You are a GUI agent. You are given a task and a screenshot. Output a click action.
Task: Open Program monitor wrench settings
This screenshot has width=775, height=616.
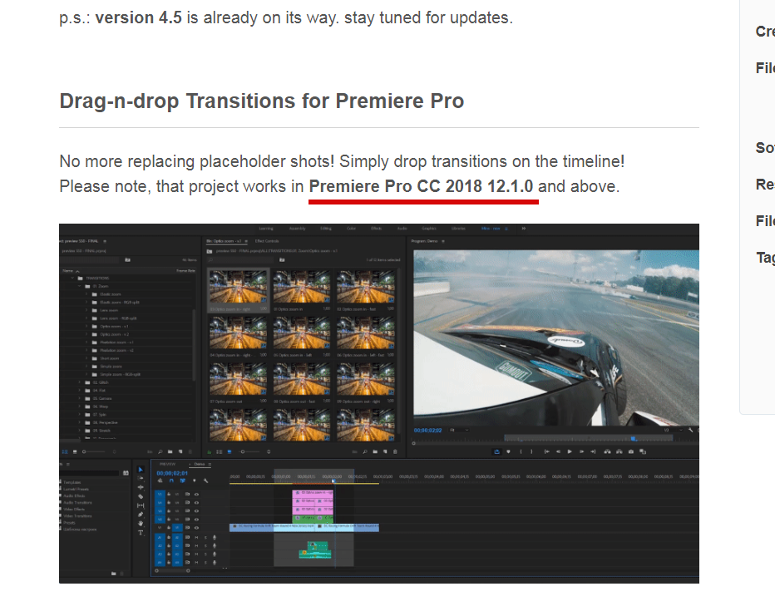[x=690, y=431]
